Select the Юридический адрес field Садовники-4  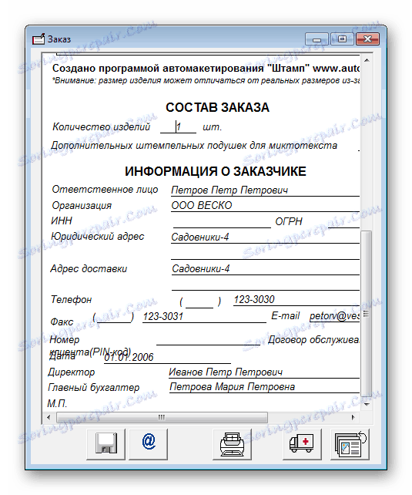coord(265,237)
